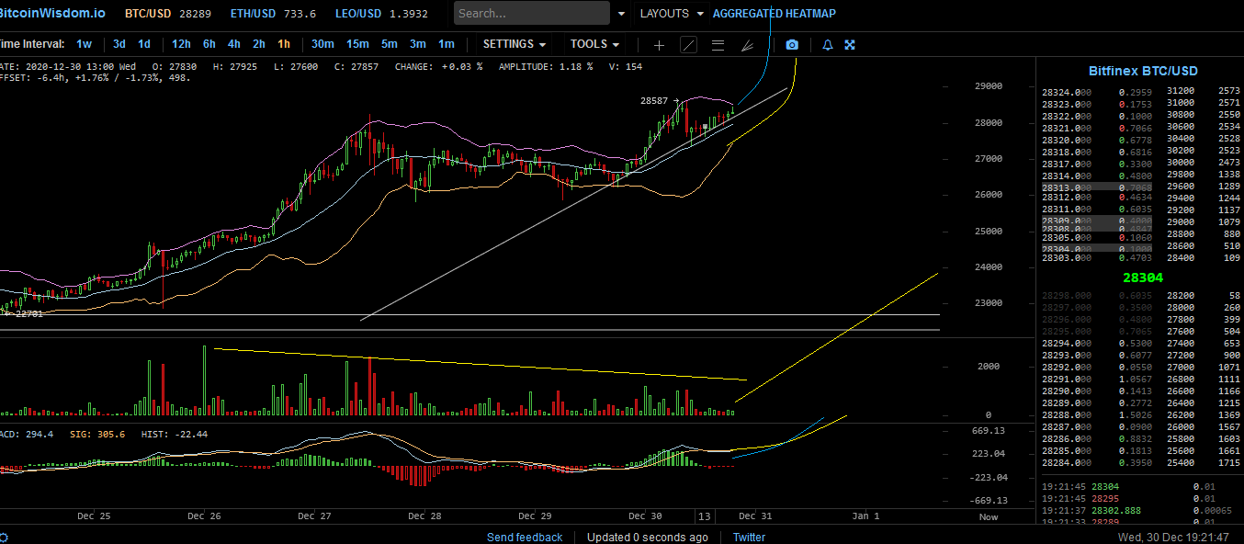The width and height of the screenshot is (1244, 544).
Task: Open the TOOLS dropdown menu
Action: pyautogui.click(x=594, y=44)
